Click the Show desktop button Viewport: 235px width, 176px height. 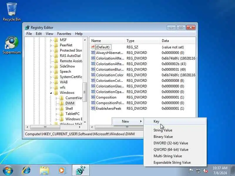tap(233, 170)
